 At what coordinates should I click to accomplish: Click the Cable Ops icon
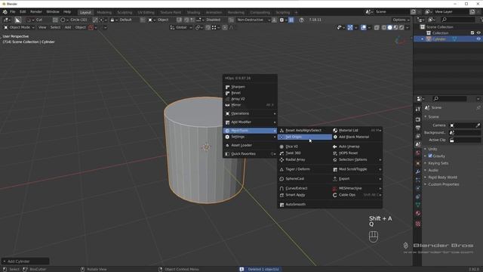(335, 195)
